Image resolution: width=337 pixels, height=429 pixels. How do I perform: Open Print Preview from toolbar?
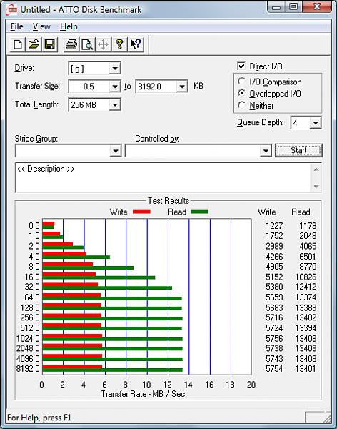(87, 44)
